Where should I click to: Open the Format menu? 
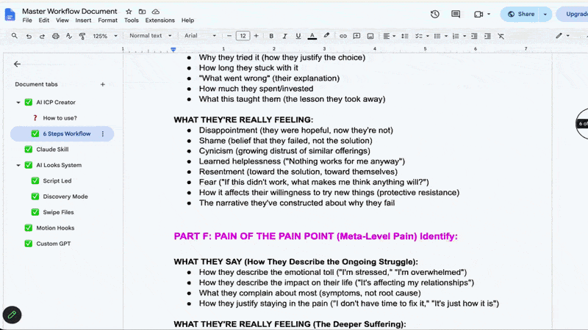pyautogui.click(x=107, y=21)
